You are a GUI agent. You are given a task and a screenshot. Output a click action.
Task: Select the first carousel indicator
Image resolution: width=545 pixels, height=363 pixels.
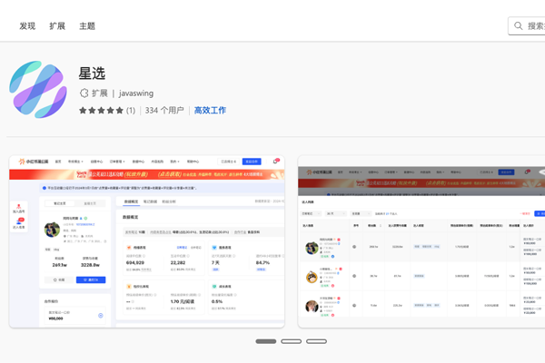(266, 341)
